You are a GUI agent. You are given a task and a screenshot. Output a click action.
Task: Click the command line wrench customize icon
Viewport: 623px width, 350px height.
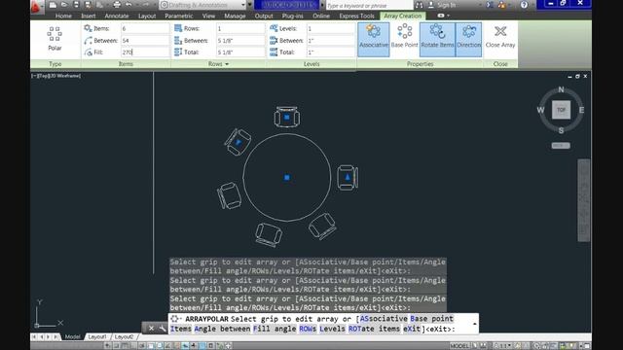pos(163,329)
